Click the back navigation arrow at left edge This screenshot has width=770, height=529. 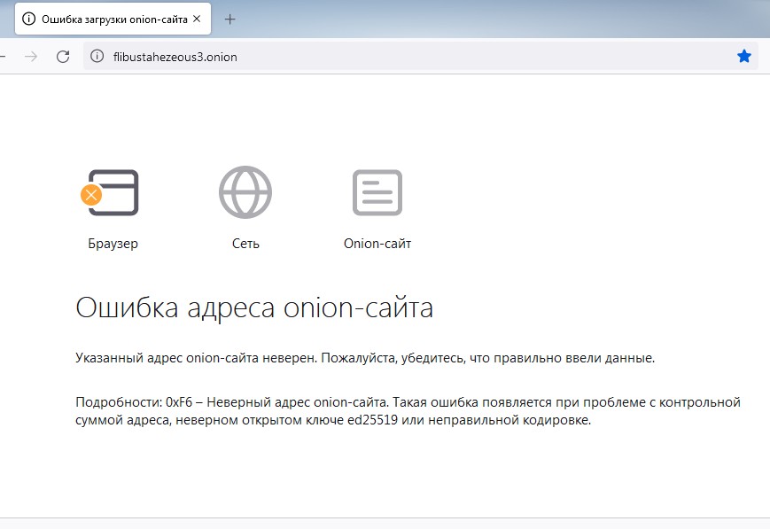pyautogui.click(x=4, y=57)
